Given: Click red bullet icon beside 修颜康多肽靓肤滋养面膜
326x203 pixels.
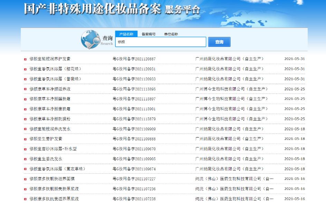Looking at the screenshot, I should [25, 179].
